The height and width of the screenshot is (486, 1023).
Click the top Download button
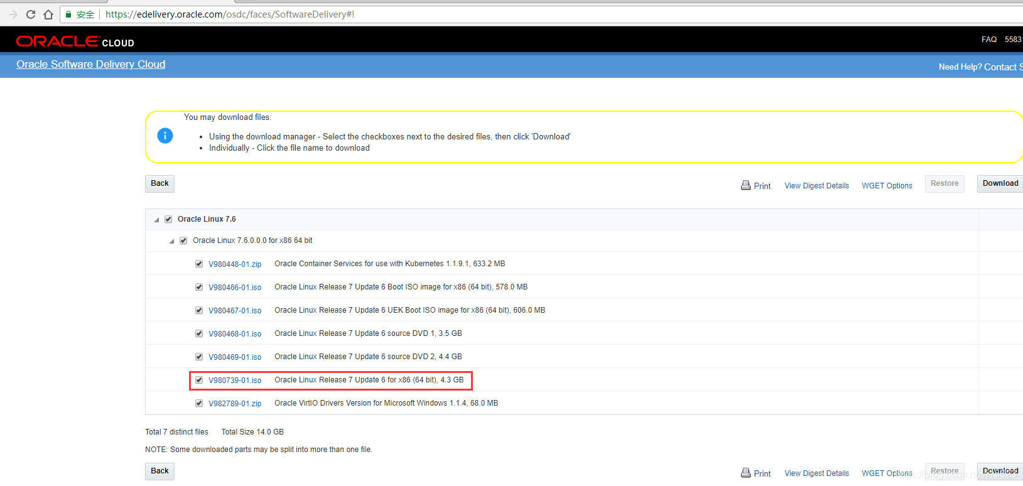(x=1000, y=183)
